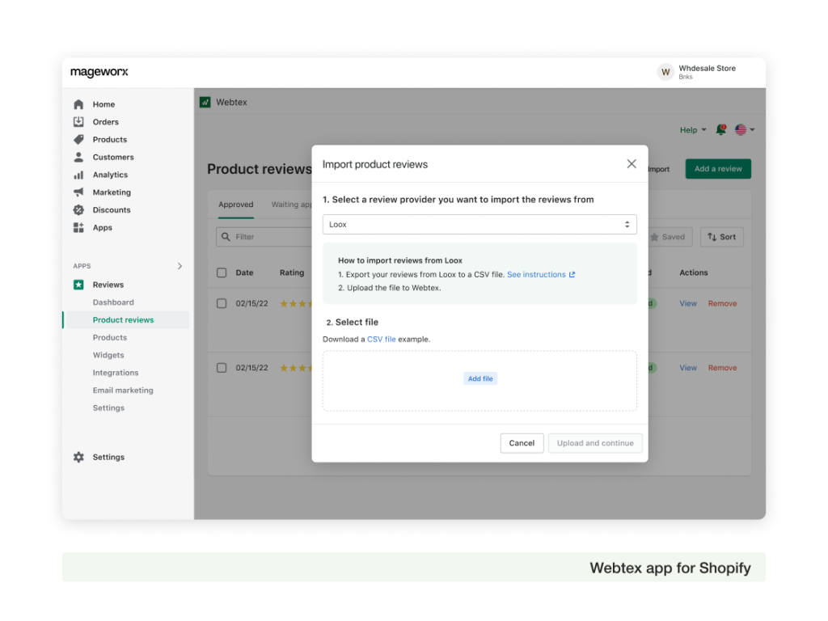
Task: Click the Orders inbox icon
Action: [78, 122]
